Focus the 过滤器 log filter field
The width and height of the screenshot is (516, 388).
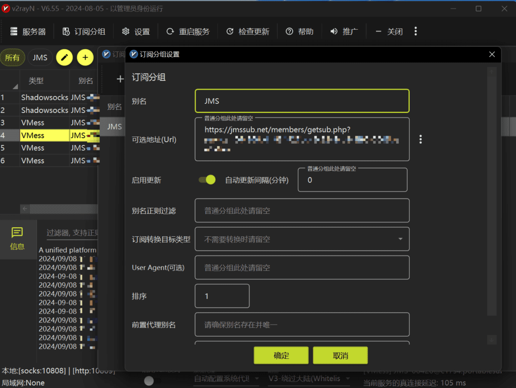(72, 233)
